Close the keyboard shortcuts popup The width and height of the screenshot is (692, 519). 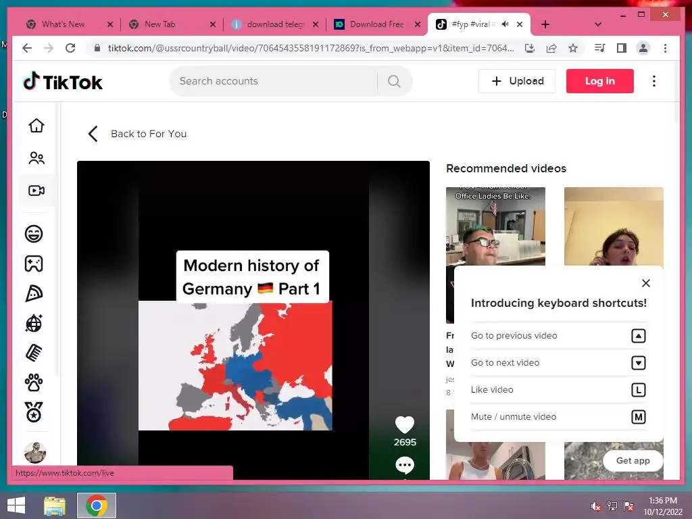645,283
